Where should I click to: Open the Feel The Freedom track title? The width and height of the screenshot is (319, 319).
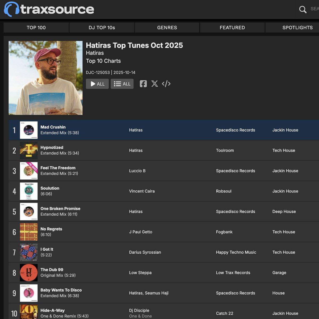point(58,168)
